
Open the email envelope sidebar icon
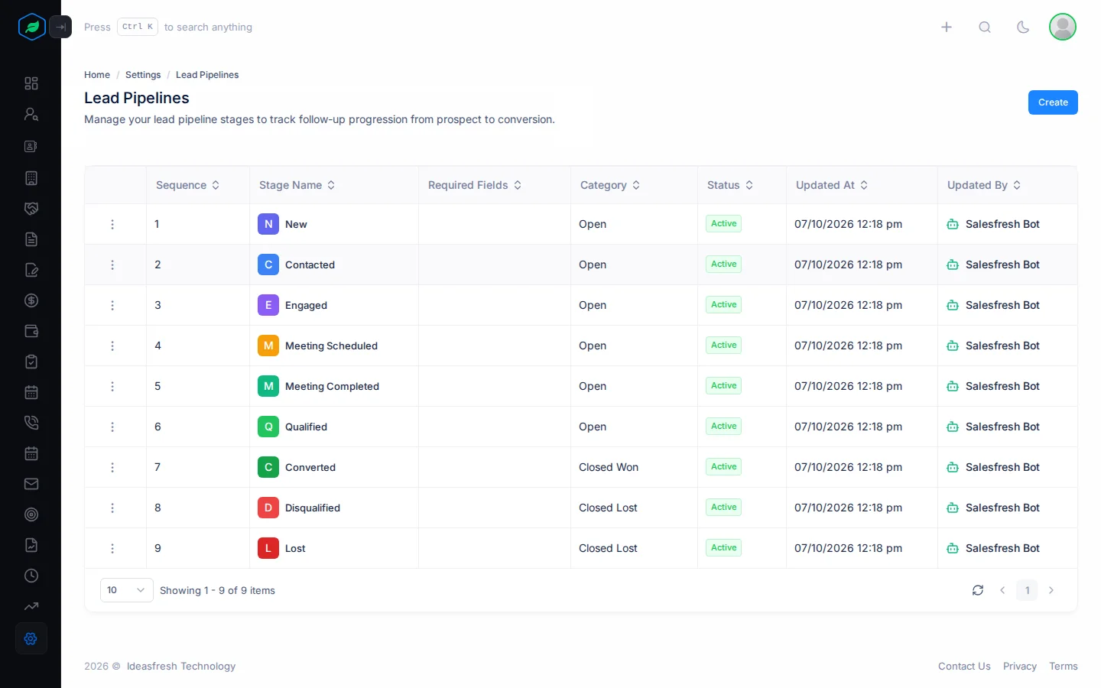31,484
